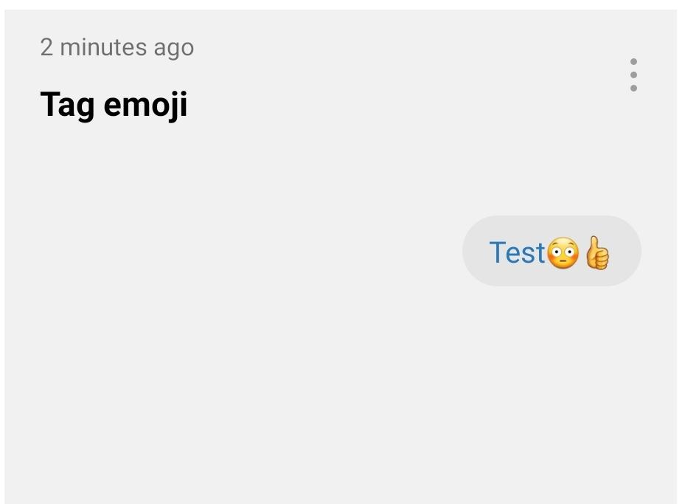This screenshot has width=685, height=504.
Task: Click the word "Tag" in the heading
Action: point(67,104)
